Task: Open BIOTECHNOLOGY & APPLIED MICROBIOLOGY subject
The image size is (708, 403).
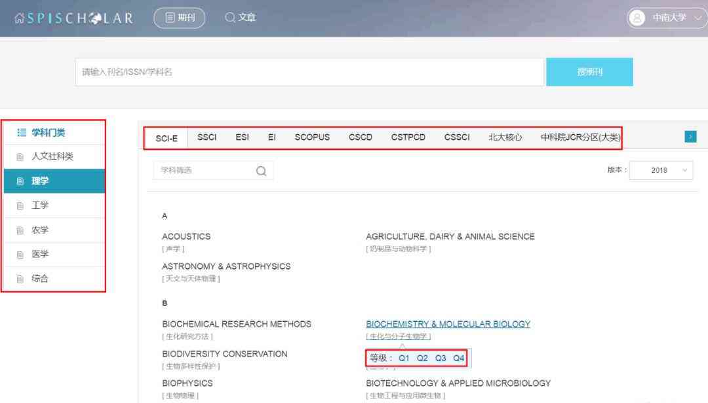Action: pos(458,383)
